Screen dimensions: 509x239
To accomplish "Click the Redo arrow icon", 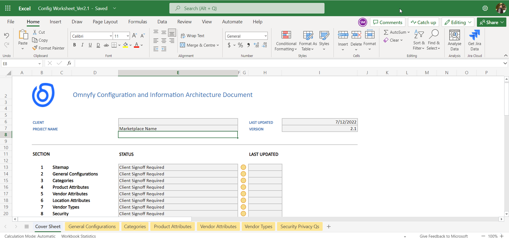I will 7,45.
